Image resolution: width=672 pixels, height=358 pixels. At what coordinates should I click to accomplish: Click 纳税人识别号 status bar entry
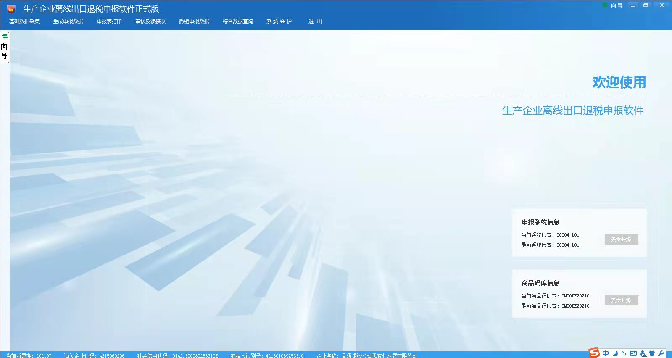pos(267,355)
